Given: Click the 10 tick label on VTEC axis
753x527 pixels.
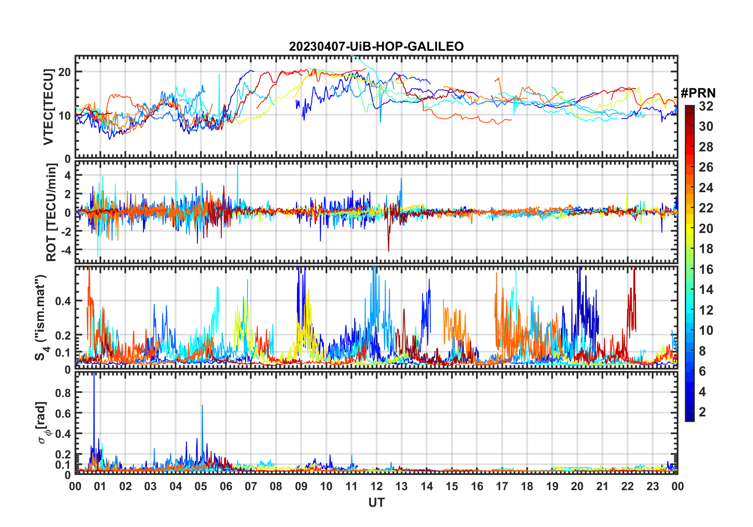Looking at the screenshot, I should coord(64,116).
